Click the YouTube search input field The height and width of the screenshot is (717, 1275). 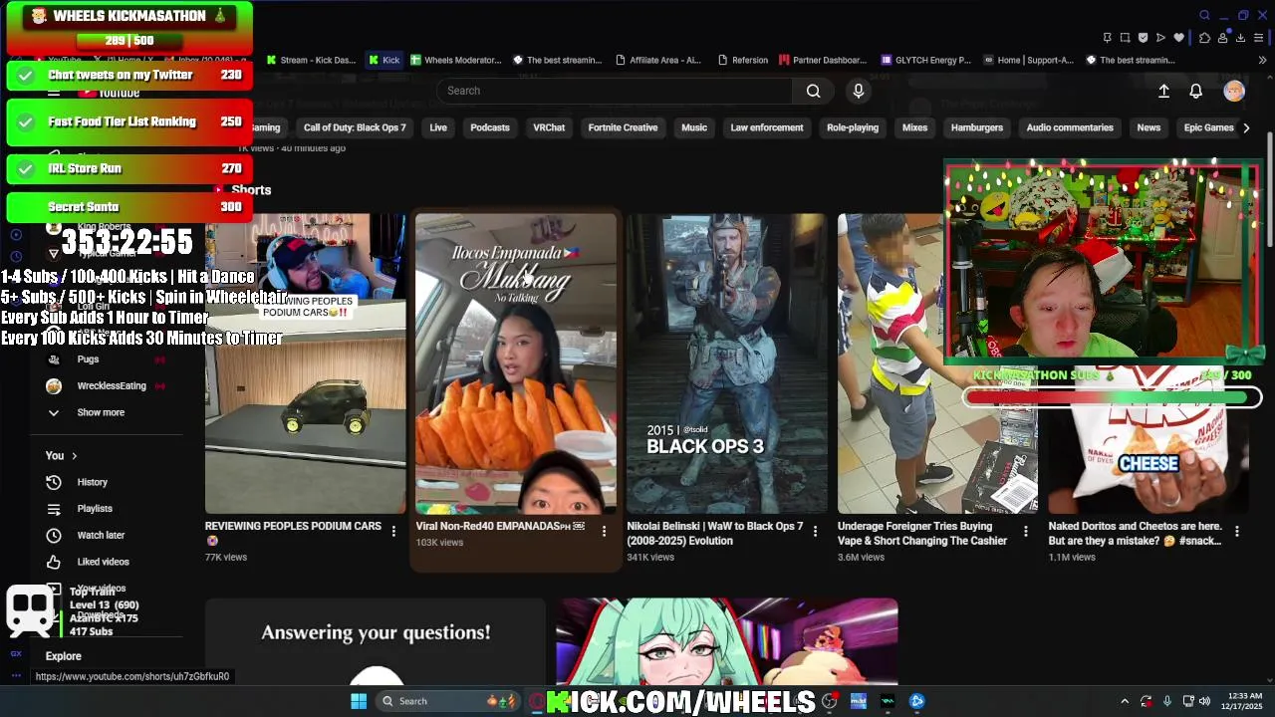(615, 91)
